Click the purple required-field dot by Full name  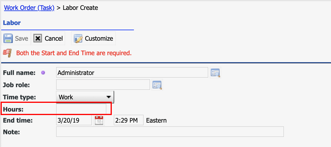coord(43,73)
